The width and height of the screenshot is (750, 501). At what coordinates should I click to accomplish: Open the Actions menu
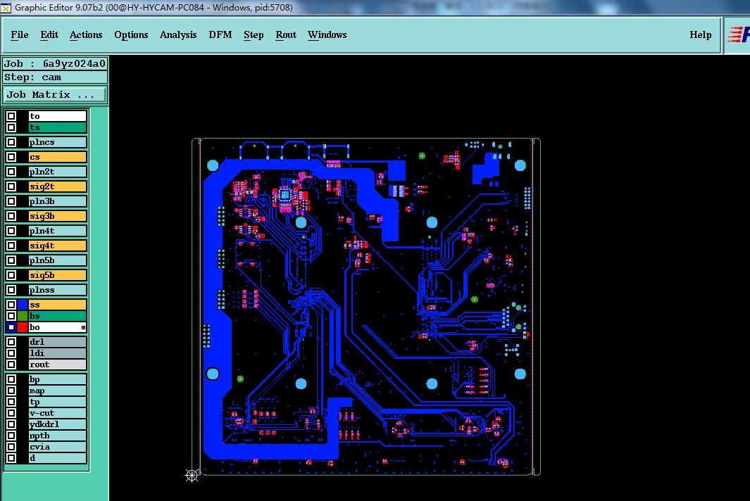(x=86, y=35)
